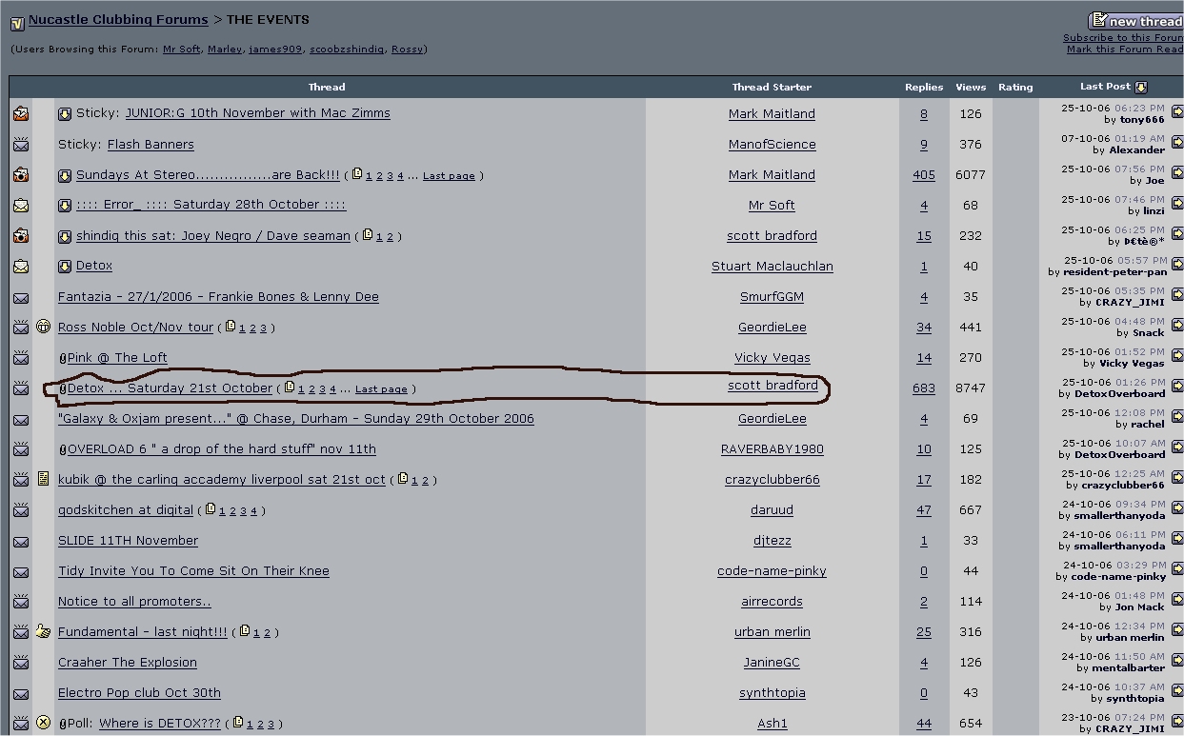Click paperclip attachment icon on Pink @ The Loft
1184x736 pixels.
click(63, 359)
